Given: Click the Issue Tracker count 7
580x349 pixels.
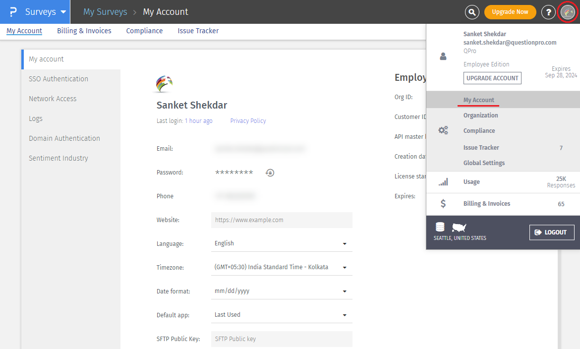Looking at the screenshot, I should tap(561, 148).
